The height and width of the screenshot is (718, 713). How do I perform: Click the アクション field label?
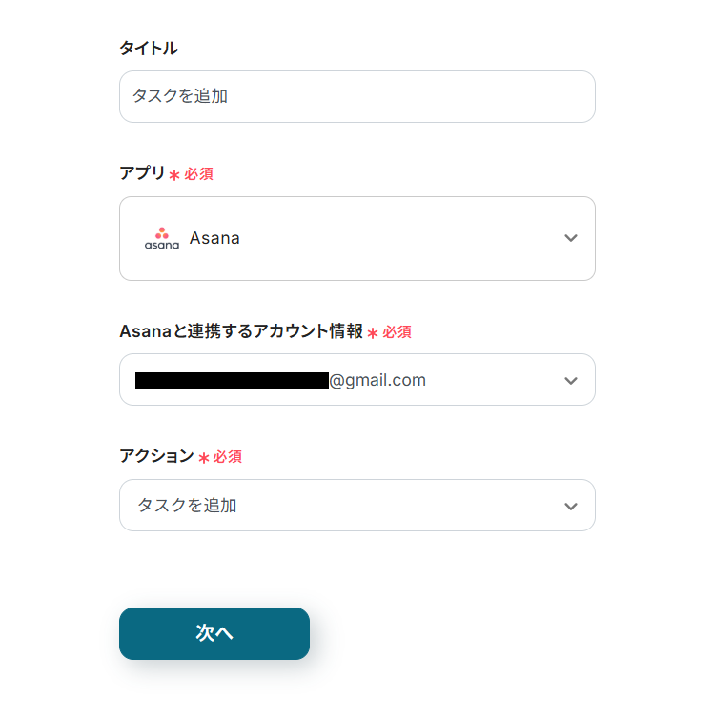pyautogui.click(x=156, y=456)
